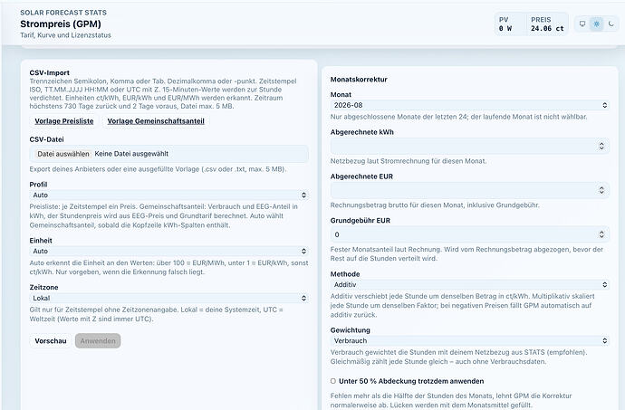Open the Einheit dropdown set to Auto
Viewport: 625px width, 410px height.
click(168, 251)
